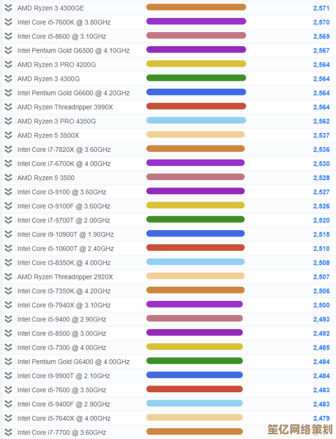Click the light blue bar for Core i3-8350K
Screen dimensions: 336x439
click(x=196, y=262)
